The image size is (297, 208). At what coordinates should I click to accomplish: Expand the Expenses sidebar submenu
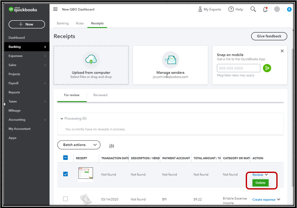(45, 56)
